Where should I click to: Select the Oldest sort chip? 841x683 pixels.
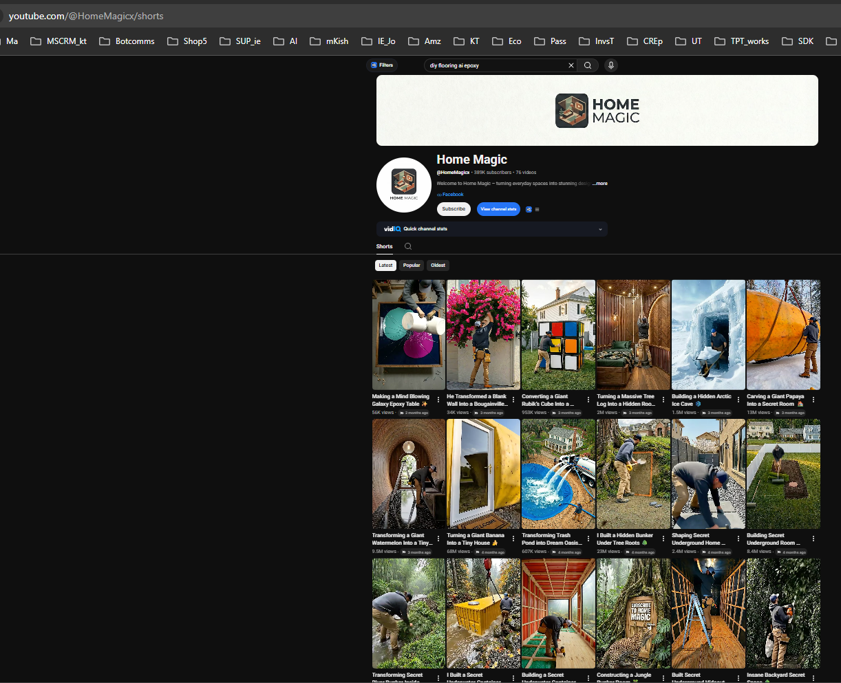438,265
